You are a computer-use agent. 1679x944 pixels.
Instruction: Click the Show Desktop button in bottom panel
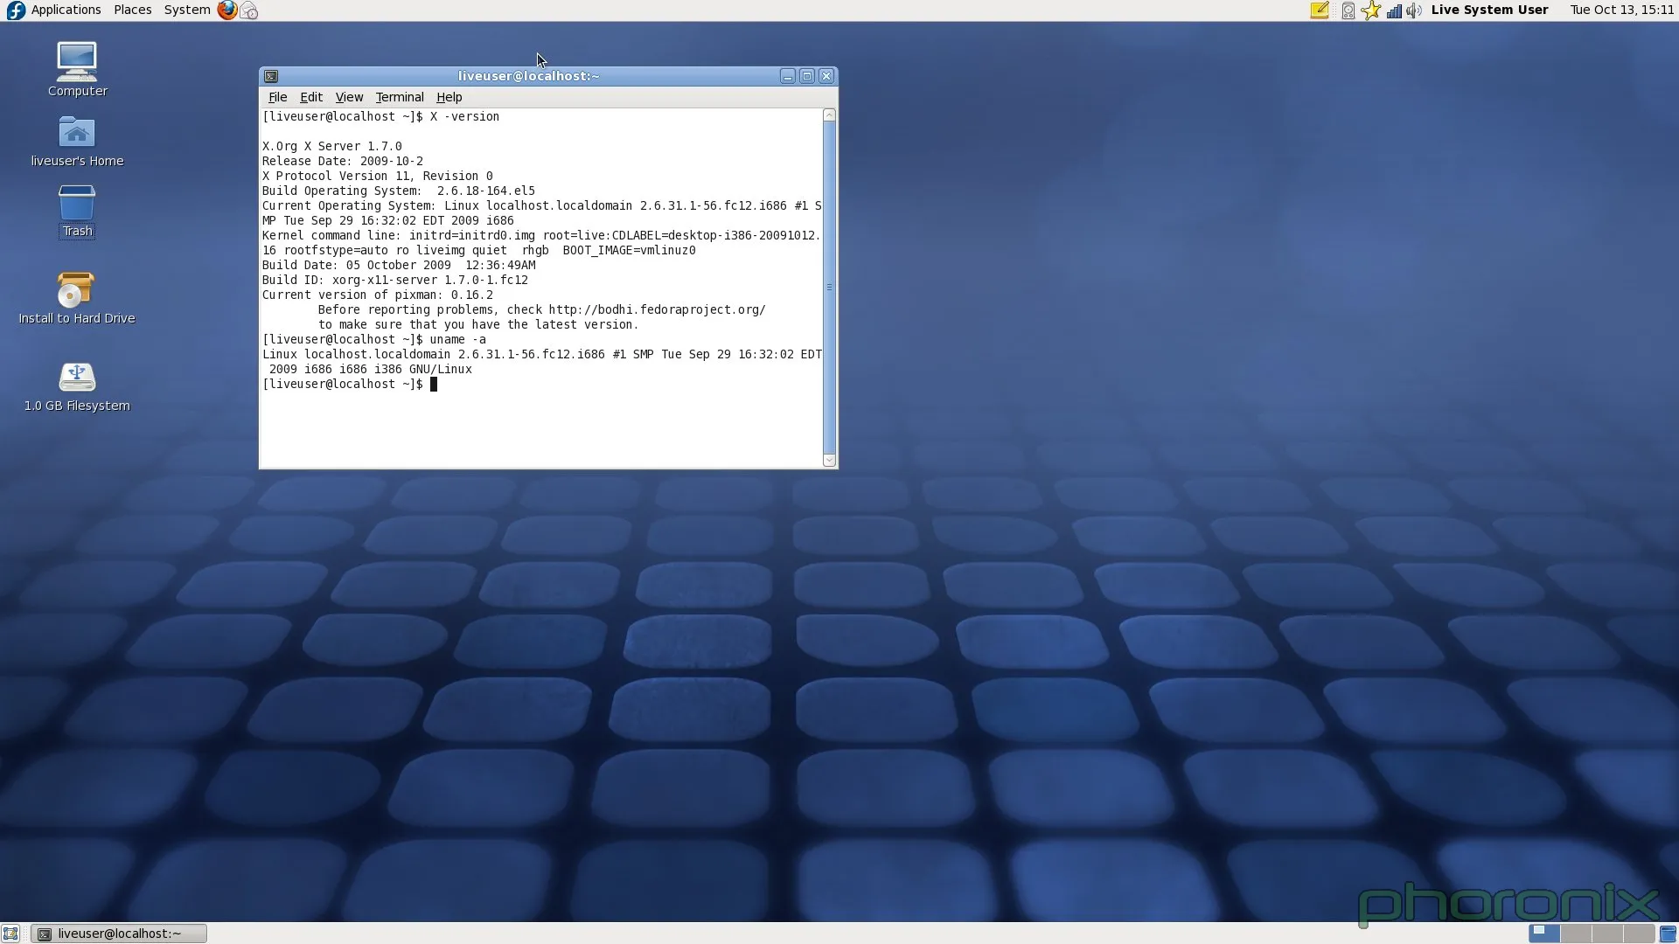(x=10, y=934)
